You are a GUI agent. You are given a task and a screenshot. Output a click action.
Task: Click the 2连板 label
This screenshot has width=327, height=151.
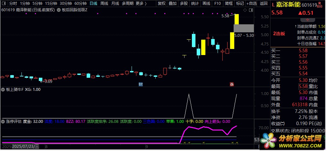(279, 34)
